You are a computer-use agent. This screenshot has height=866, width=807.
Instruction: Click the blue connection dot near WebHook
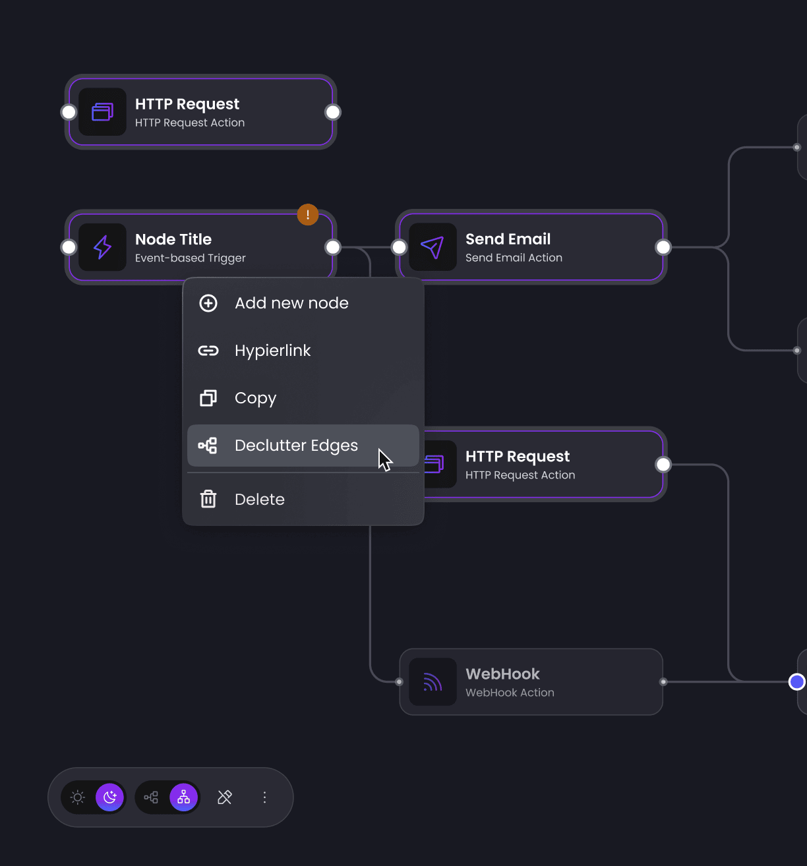pos(796,681)
